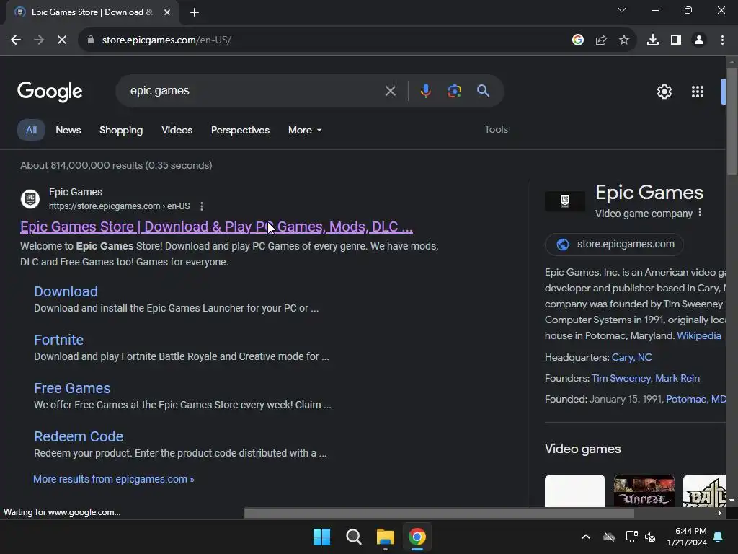The width and height of the screenshot is (738, 554).
Task: Stop page loading with the X button
Action: (x=62, y=40)
